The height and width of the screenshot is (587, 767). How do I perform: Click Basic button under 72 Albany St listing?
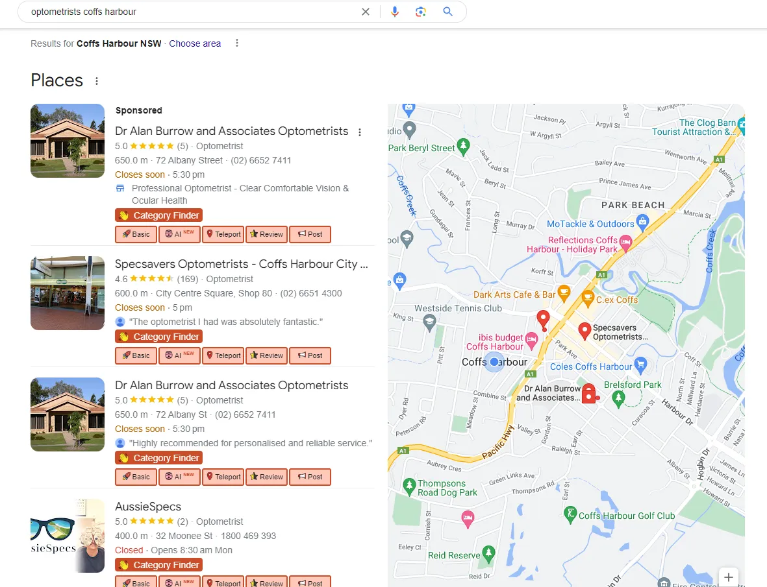point(136,477)
